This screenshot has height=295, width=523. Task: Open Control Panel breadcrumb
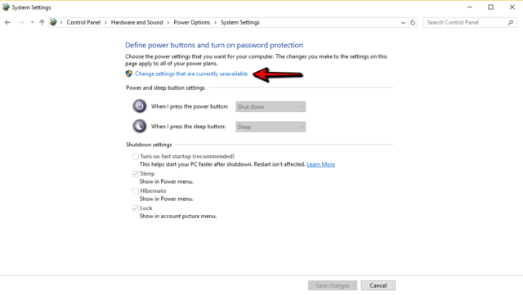pos(83,22)
